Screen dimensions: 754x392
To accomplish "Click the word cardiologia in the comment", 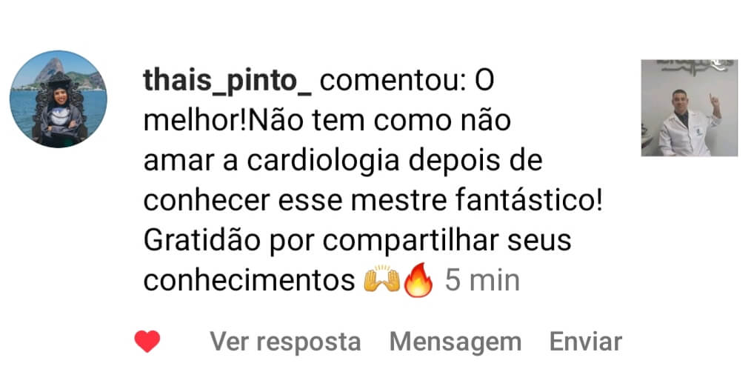I will [323, 161].
